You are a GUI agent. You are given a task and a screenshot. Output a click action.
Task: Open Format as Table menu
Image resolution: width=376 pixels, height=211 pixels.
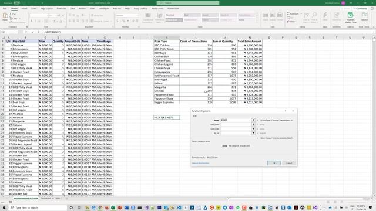[159, 18]
